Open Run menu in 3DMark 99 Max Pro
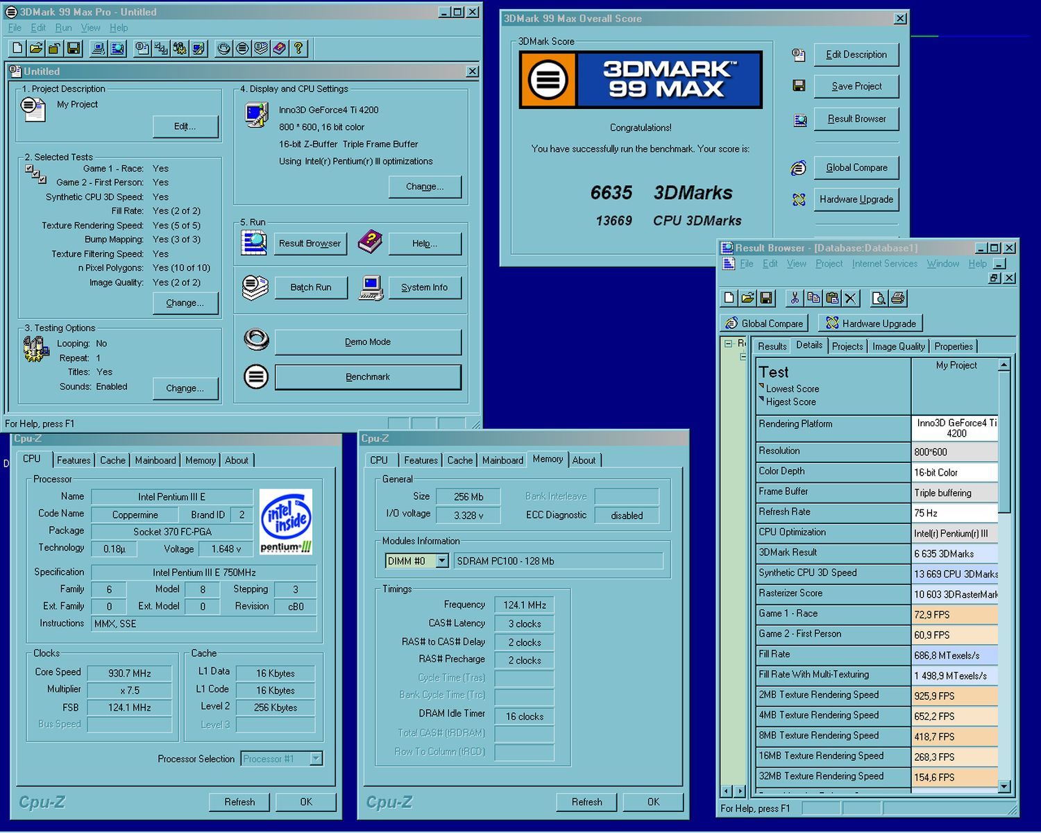This screenshot has width=1041, height=833. tap(63, 28)
